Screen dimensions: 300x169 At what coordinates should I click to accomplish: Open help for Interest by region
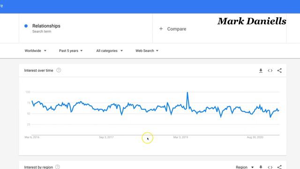coord(57,167)
